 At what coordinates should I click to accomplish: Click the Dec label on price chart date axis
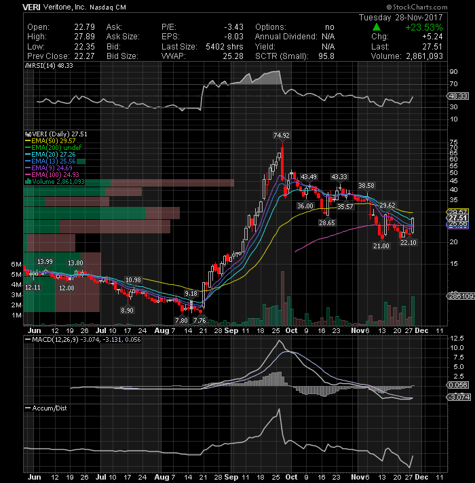pyautogui.click(x=421, y=330)
